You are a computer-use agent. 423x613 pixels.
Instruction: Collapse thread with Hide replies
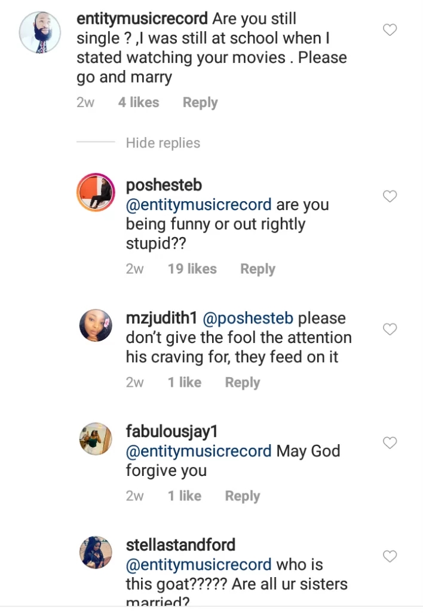point(163,143)
